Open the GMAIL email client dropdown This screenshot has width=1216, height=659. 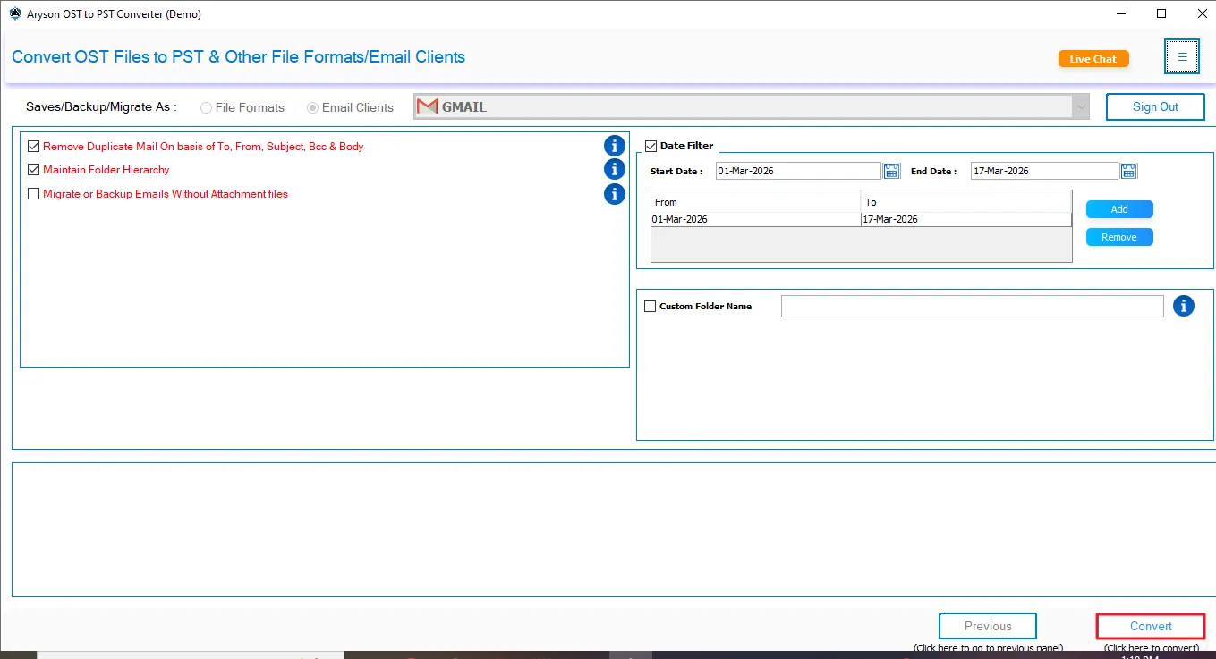(x=1081, y=106)
